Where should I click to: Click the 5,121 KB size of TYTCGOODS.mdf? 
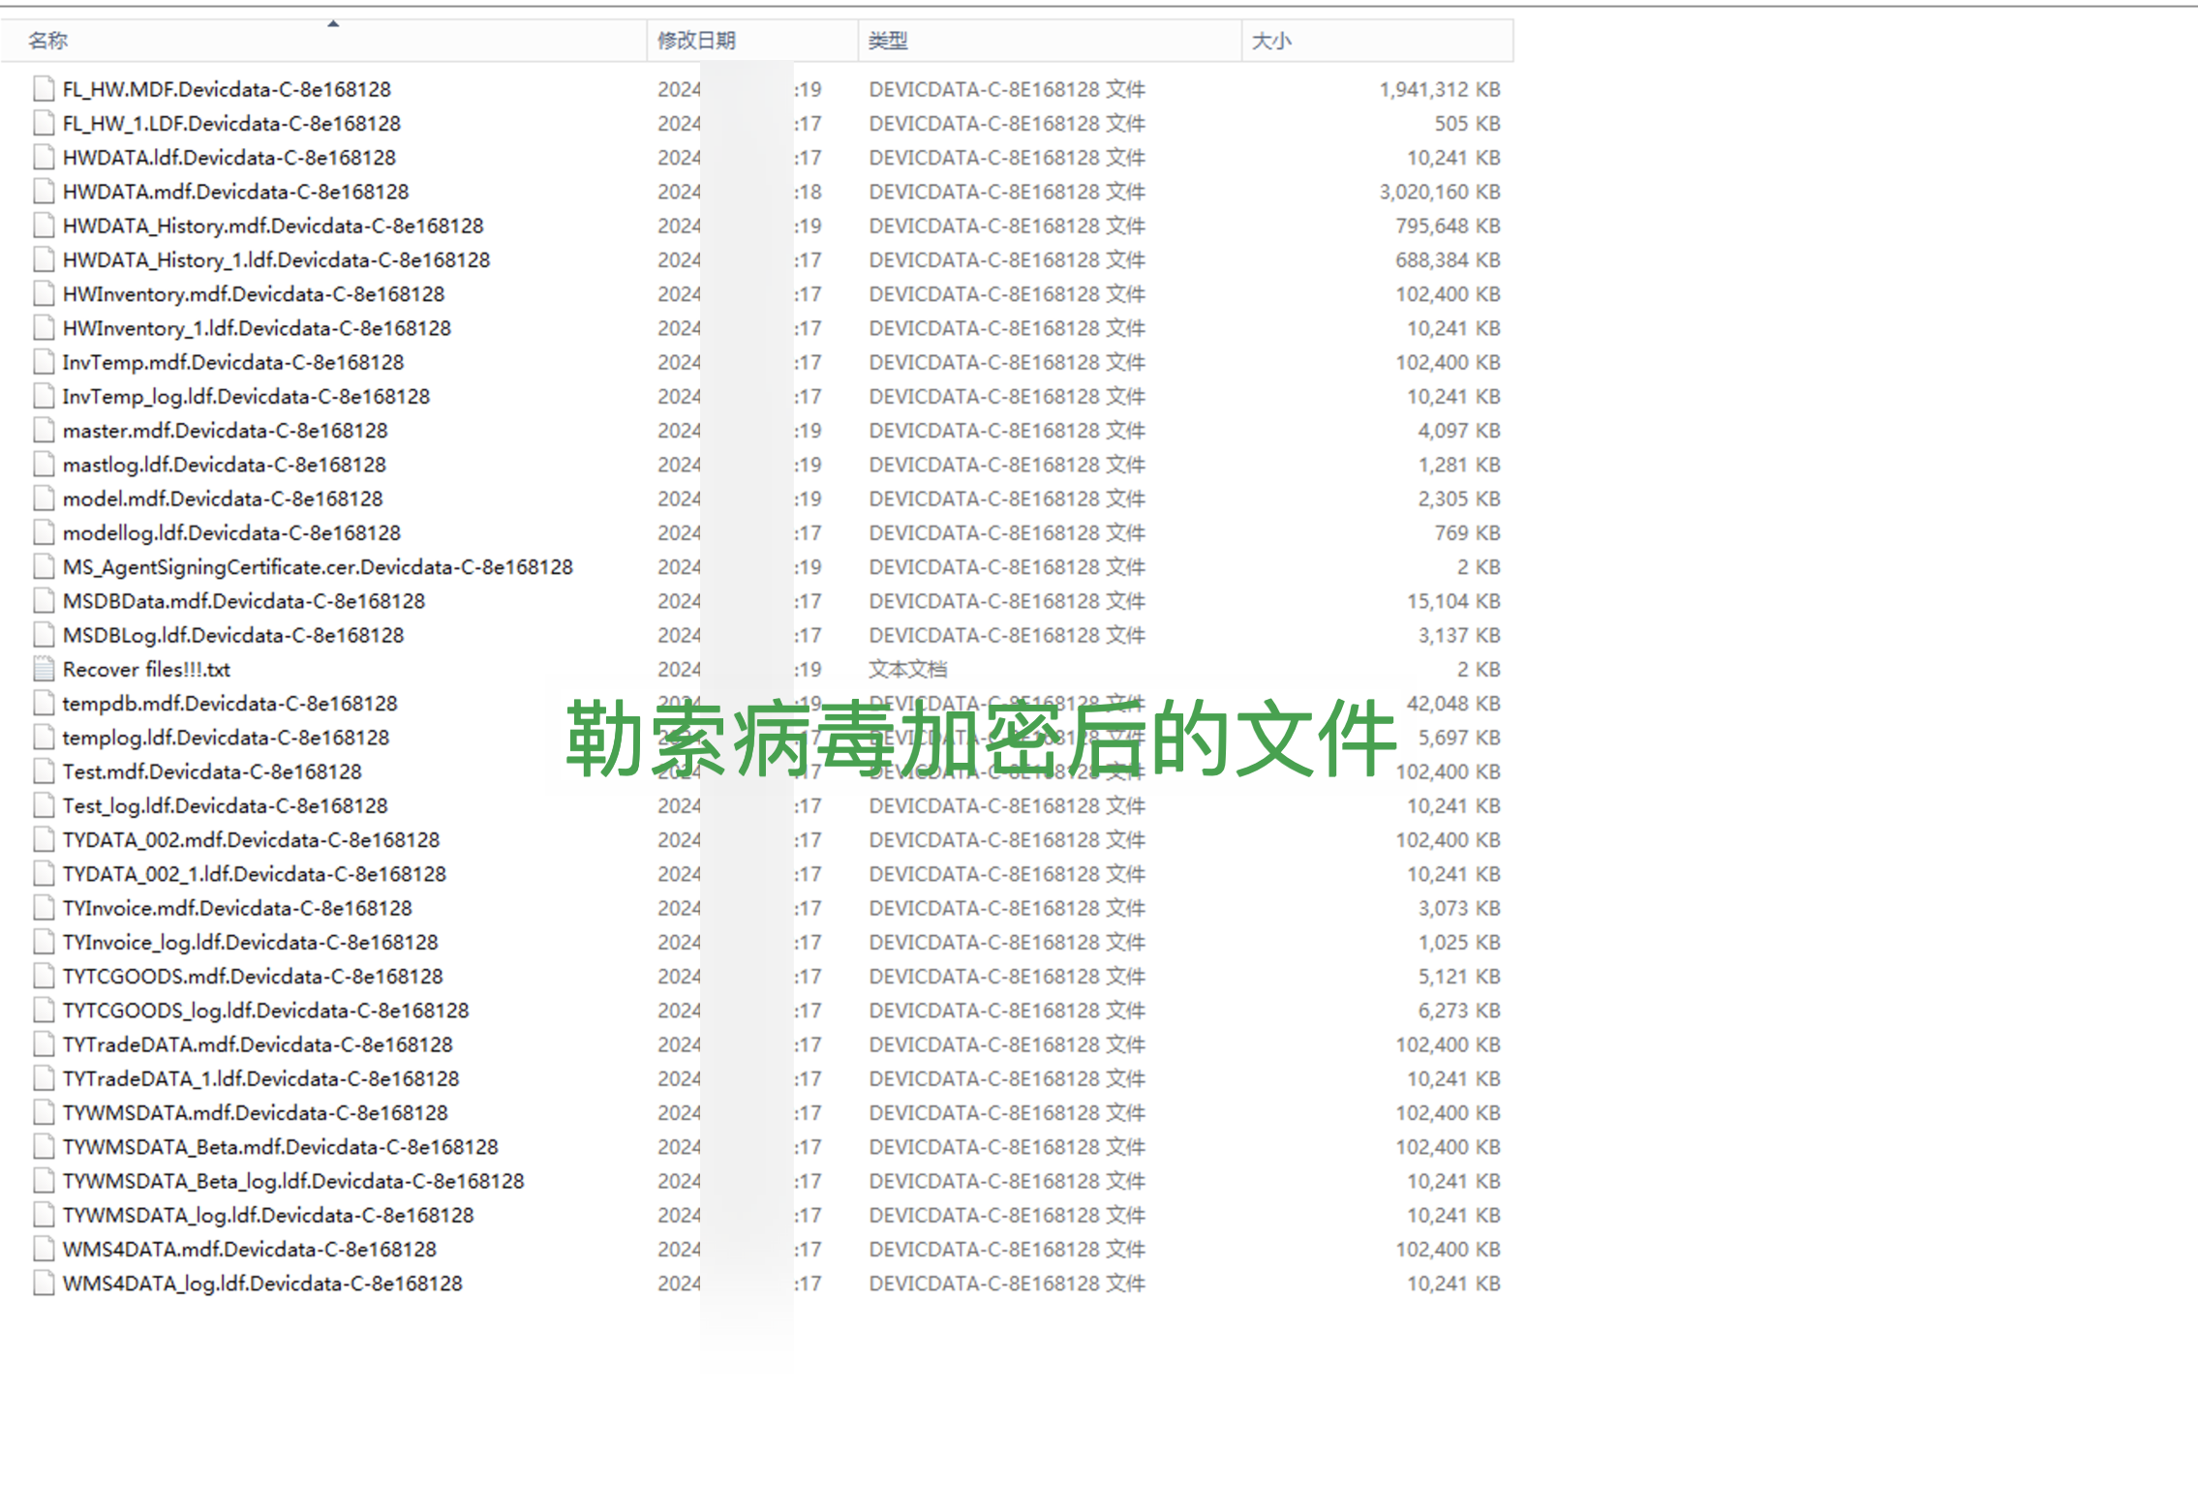1459,976
